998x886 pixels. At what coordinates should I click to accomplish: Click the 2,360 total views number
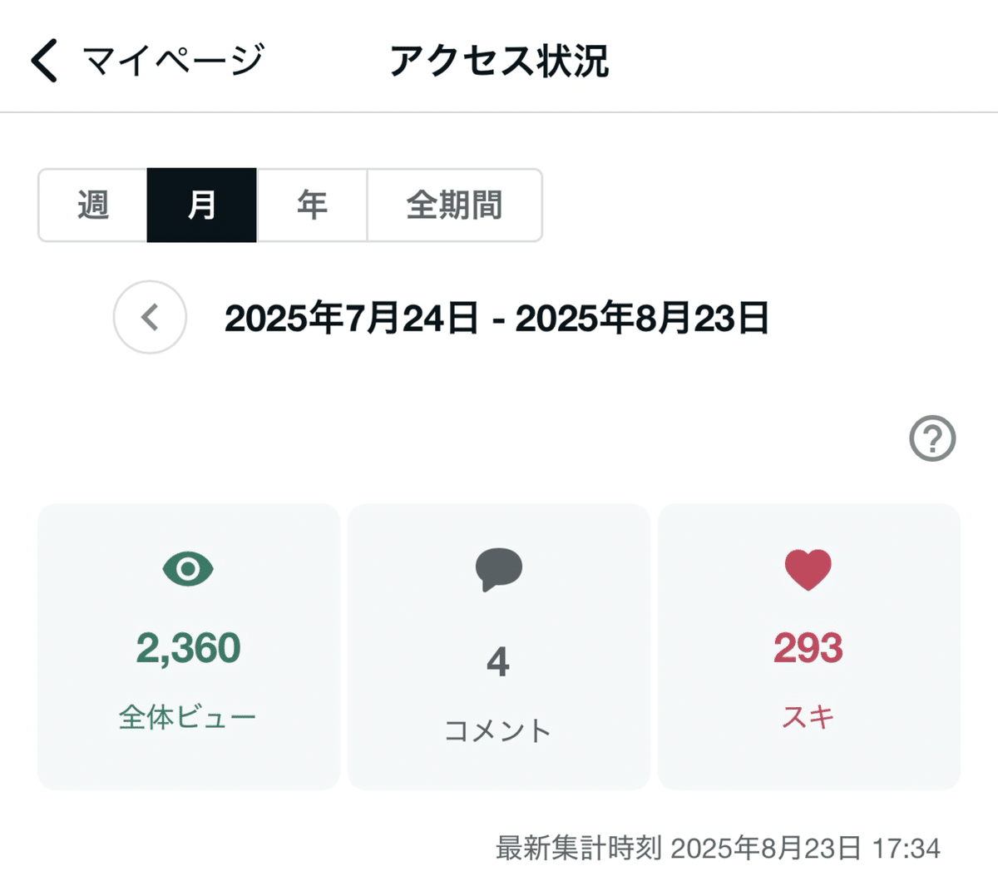pos(188,648)
